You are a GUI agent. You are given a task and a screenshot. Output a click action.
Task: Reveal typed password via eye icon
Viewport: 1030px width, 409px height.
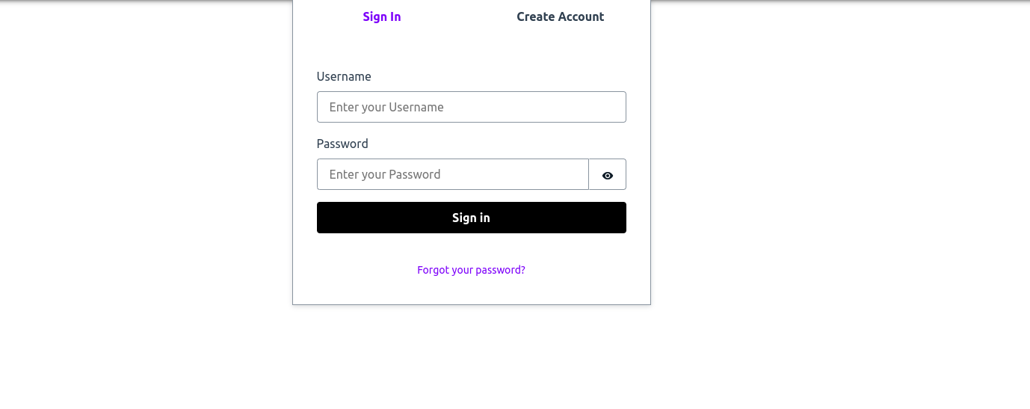coord(607,175)
